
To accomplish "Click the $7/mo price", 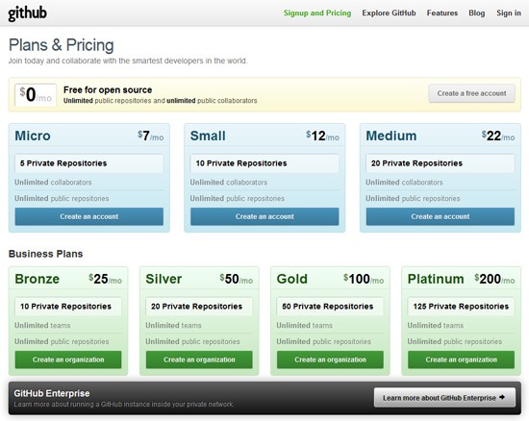I will pos(150,136).
